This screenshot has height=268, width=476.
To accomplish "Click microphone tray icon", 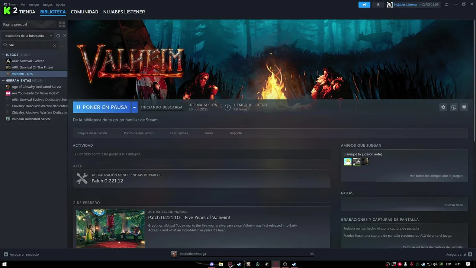I will [x=405, y=264].
